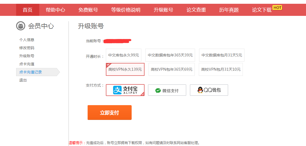This screenshot has height=146, width=306.
Task: Open the 首页 home tab
Action: coord(27,10)
